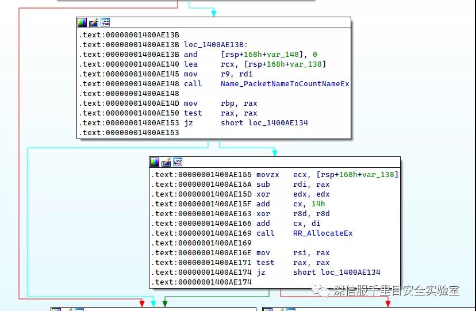This screenshot has width=476, height=311.
Task: Select the ecx register in the movzx instruction
Action: 300,175
